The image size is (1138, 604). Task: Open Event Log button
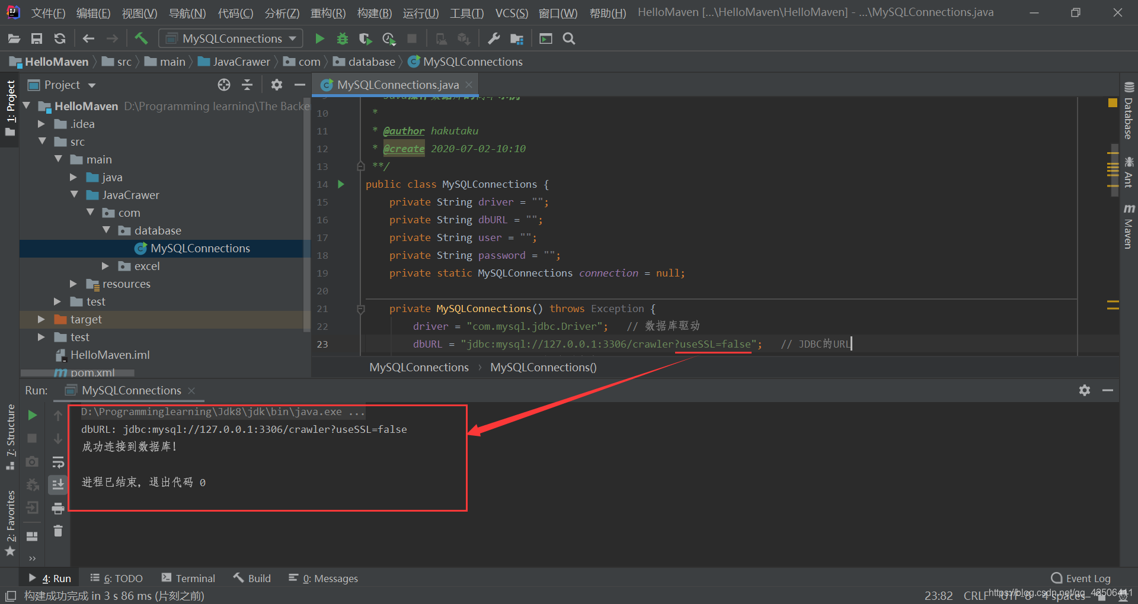(x=1081, y=579)
